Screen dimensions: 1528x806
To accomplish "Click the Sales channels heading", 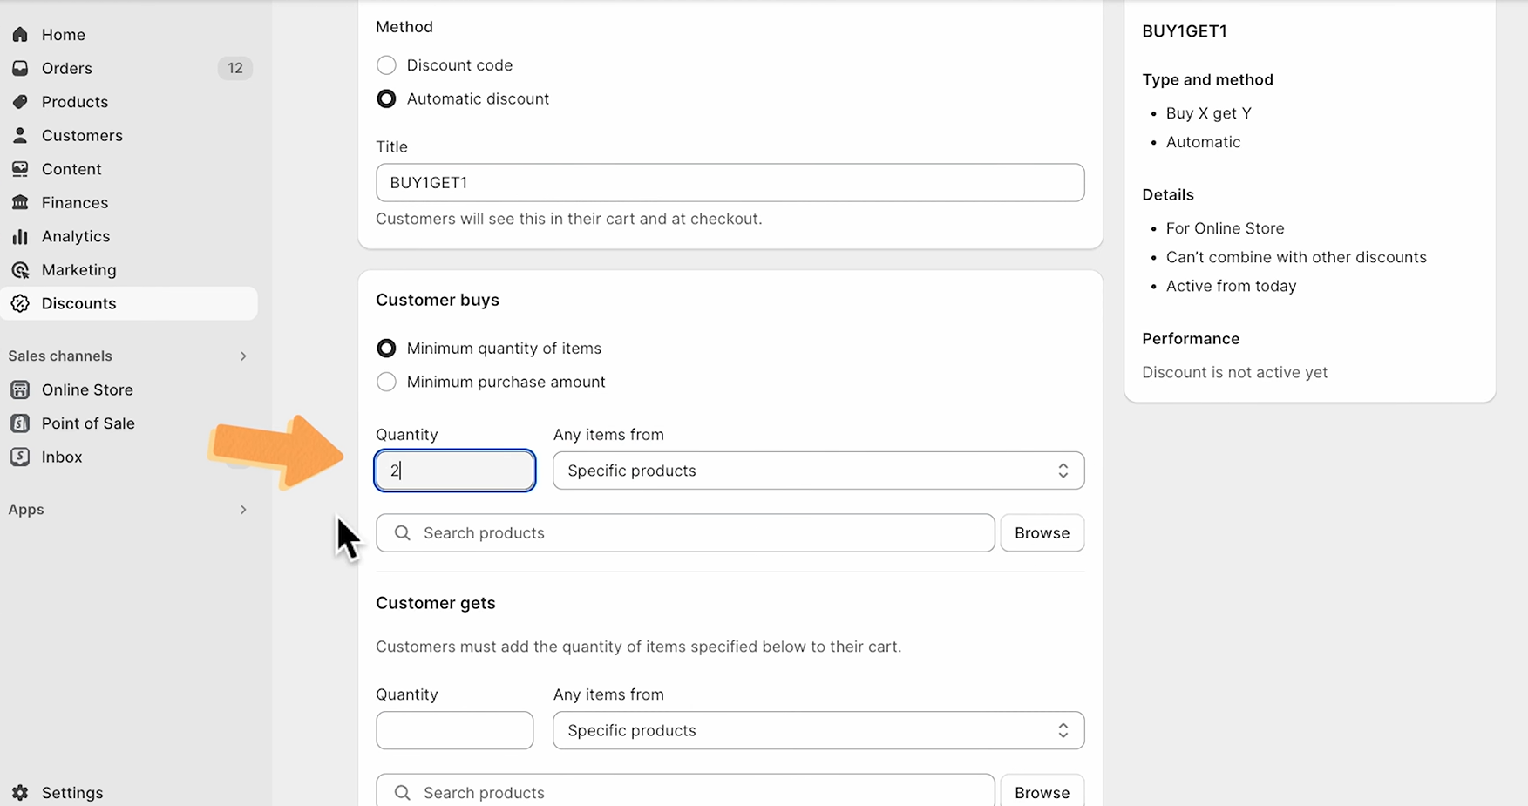I will pyautogui.click(x=60, y=356).
